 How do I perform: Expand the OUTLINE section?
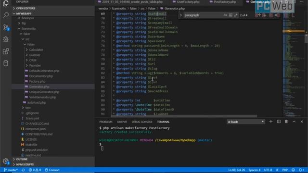53,159
